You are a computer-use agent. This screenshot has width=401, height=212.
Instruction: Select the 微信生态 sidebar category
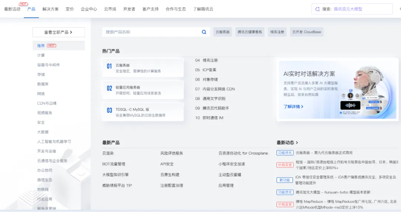pos(45,180)
